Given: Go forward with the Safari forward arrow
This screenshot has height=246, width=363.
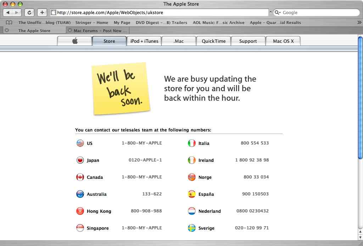Looking at the screenshot, I should [17, 12].
